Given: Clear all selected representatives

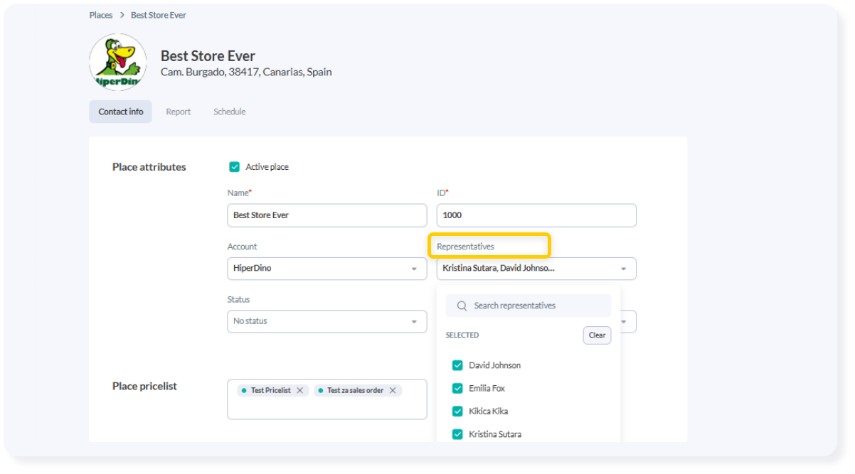Looking at the screenshot, I should point(597,335).
